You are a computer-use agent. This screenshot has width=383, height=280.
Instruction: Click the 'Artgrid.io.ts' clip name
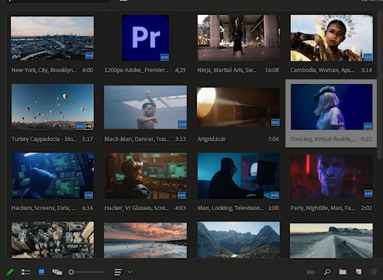pos(211,139)
